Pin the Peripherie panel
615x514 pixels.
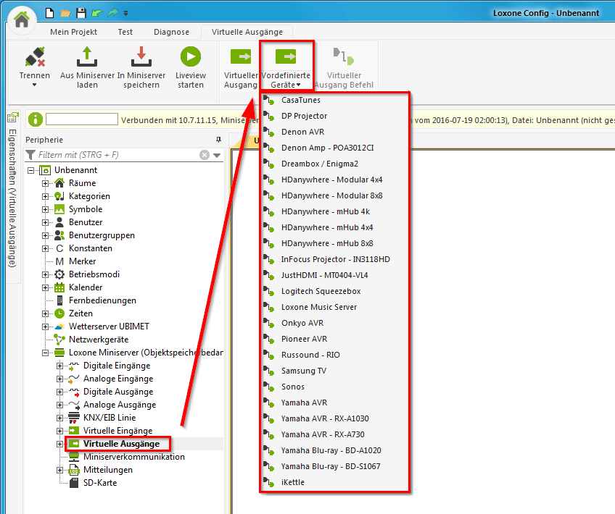pyautogui.click(x=218, y=139)
